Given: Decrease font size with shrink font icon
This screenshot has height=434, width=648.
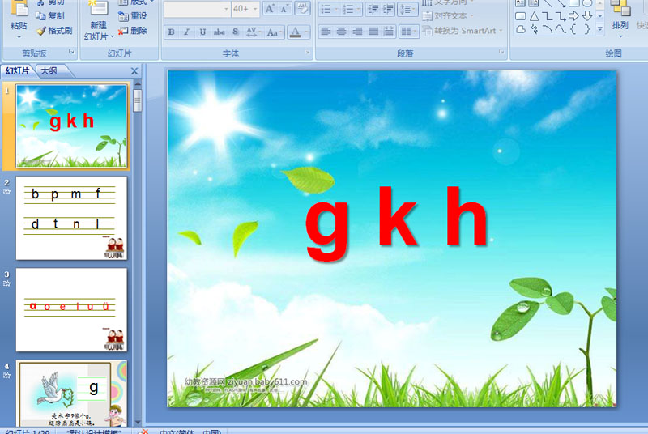Looking at the screenshot, I should (284, 9).
